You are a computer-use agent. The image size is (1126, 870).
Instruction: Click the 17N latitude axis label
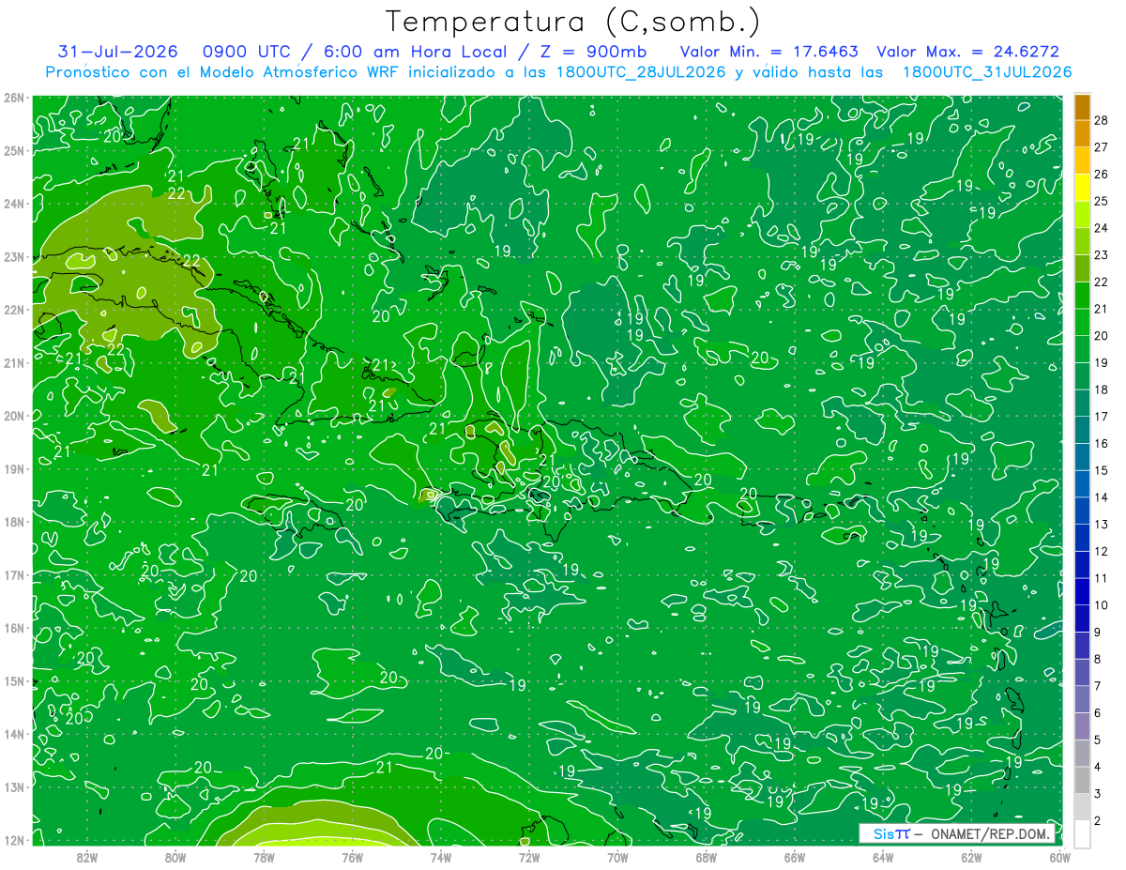tap(13, 575)
